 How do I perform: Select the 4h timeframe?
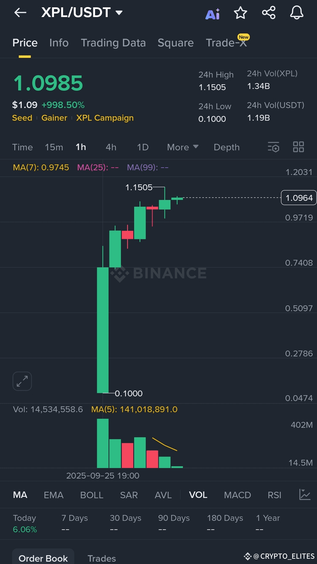[111, 147]
